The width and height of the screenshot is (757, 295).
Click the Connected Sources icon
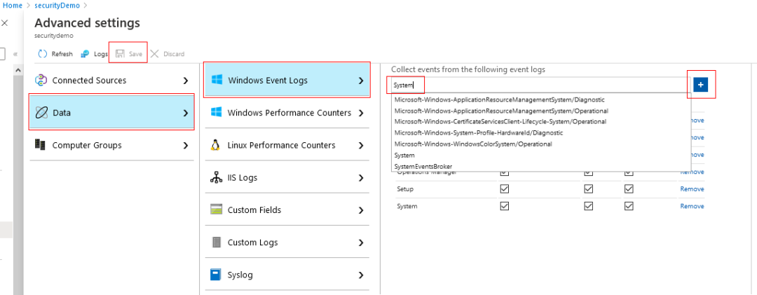coord(41,81)
